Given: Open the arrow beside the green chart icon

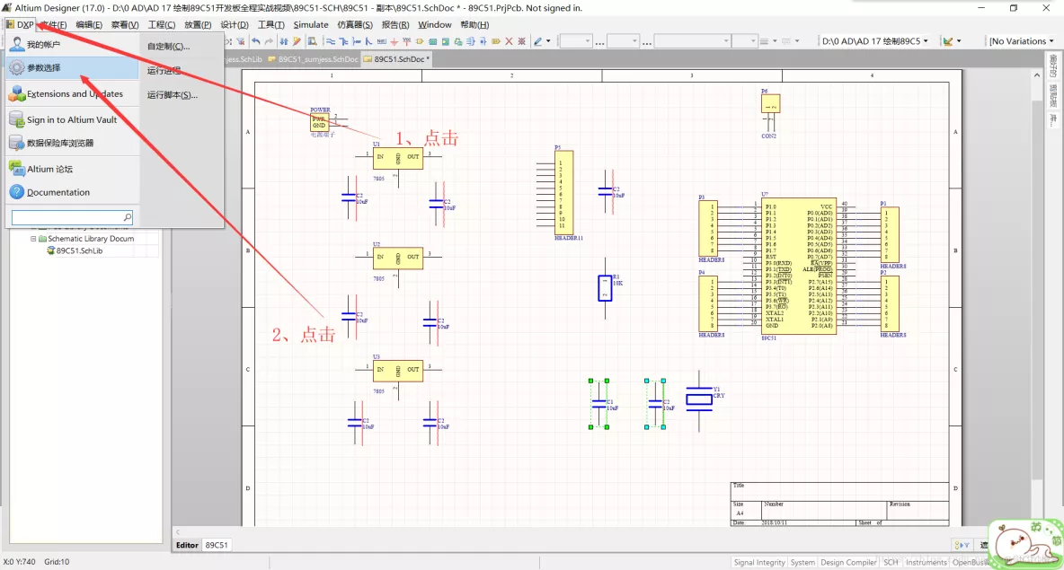Looking at the screenshot, I should point(959,41).
